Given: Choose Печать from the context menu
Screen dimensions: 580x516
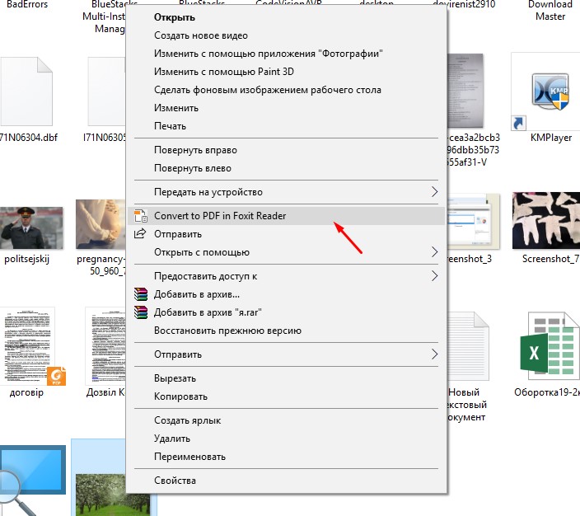Looking at the screenshot, I should pyautogui.click(x=286, y=126).
